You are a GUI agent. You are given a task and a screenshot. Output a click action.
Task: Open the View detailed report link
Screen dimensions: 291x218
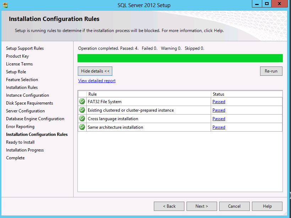pyautogui.click(x=97, y=81)
